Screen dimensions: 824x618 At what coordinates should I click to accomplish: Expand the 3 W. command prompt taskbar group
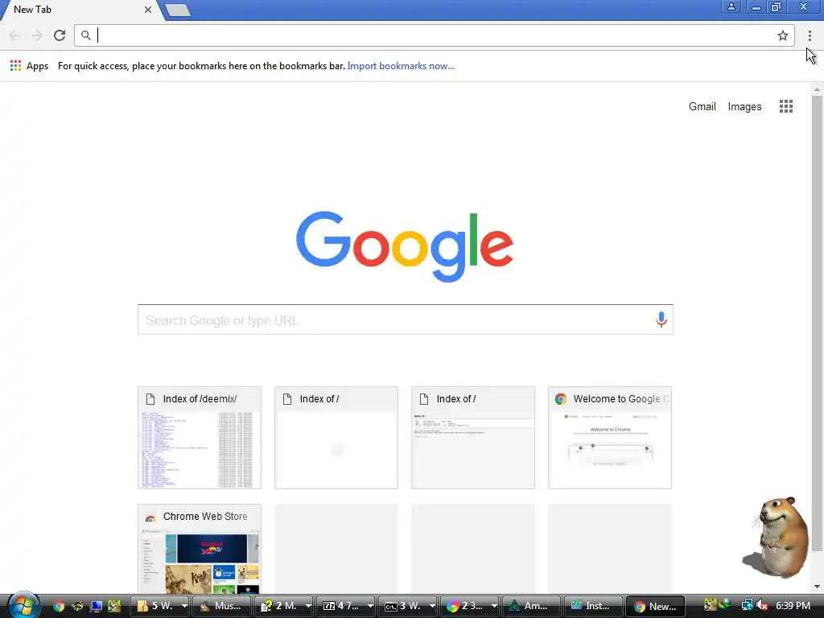(408, 606)
